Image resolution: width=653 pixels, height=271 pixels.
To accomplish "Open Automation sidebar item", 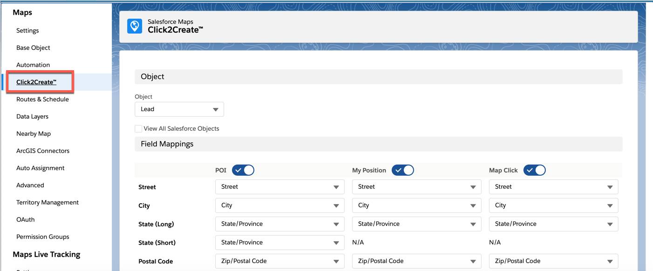I will click(33, 65).
